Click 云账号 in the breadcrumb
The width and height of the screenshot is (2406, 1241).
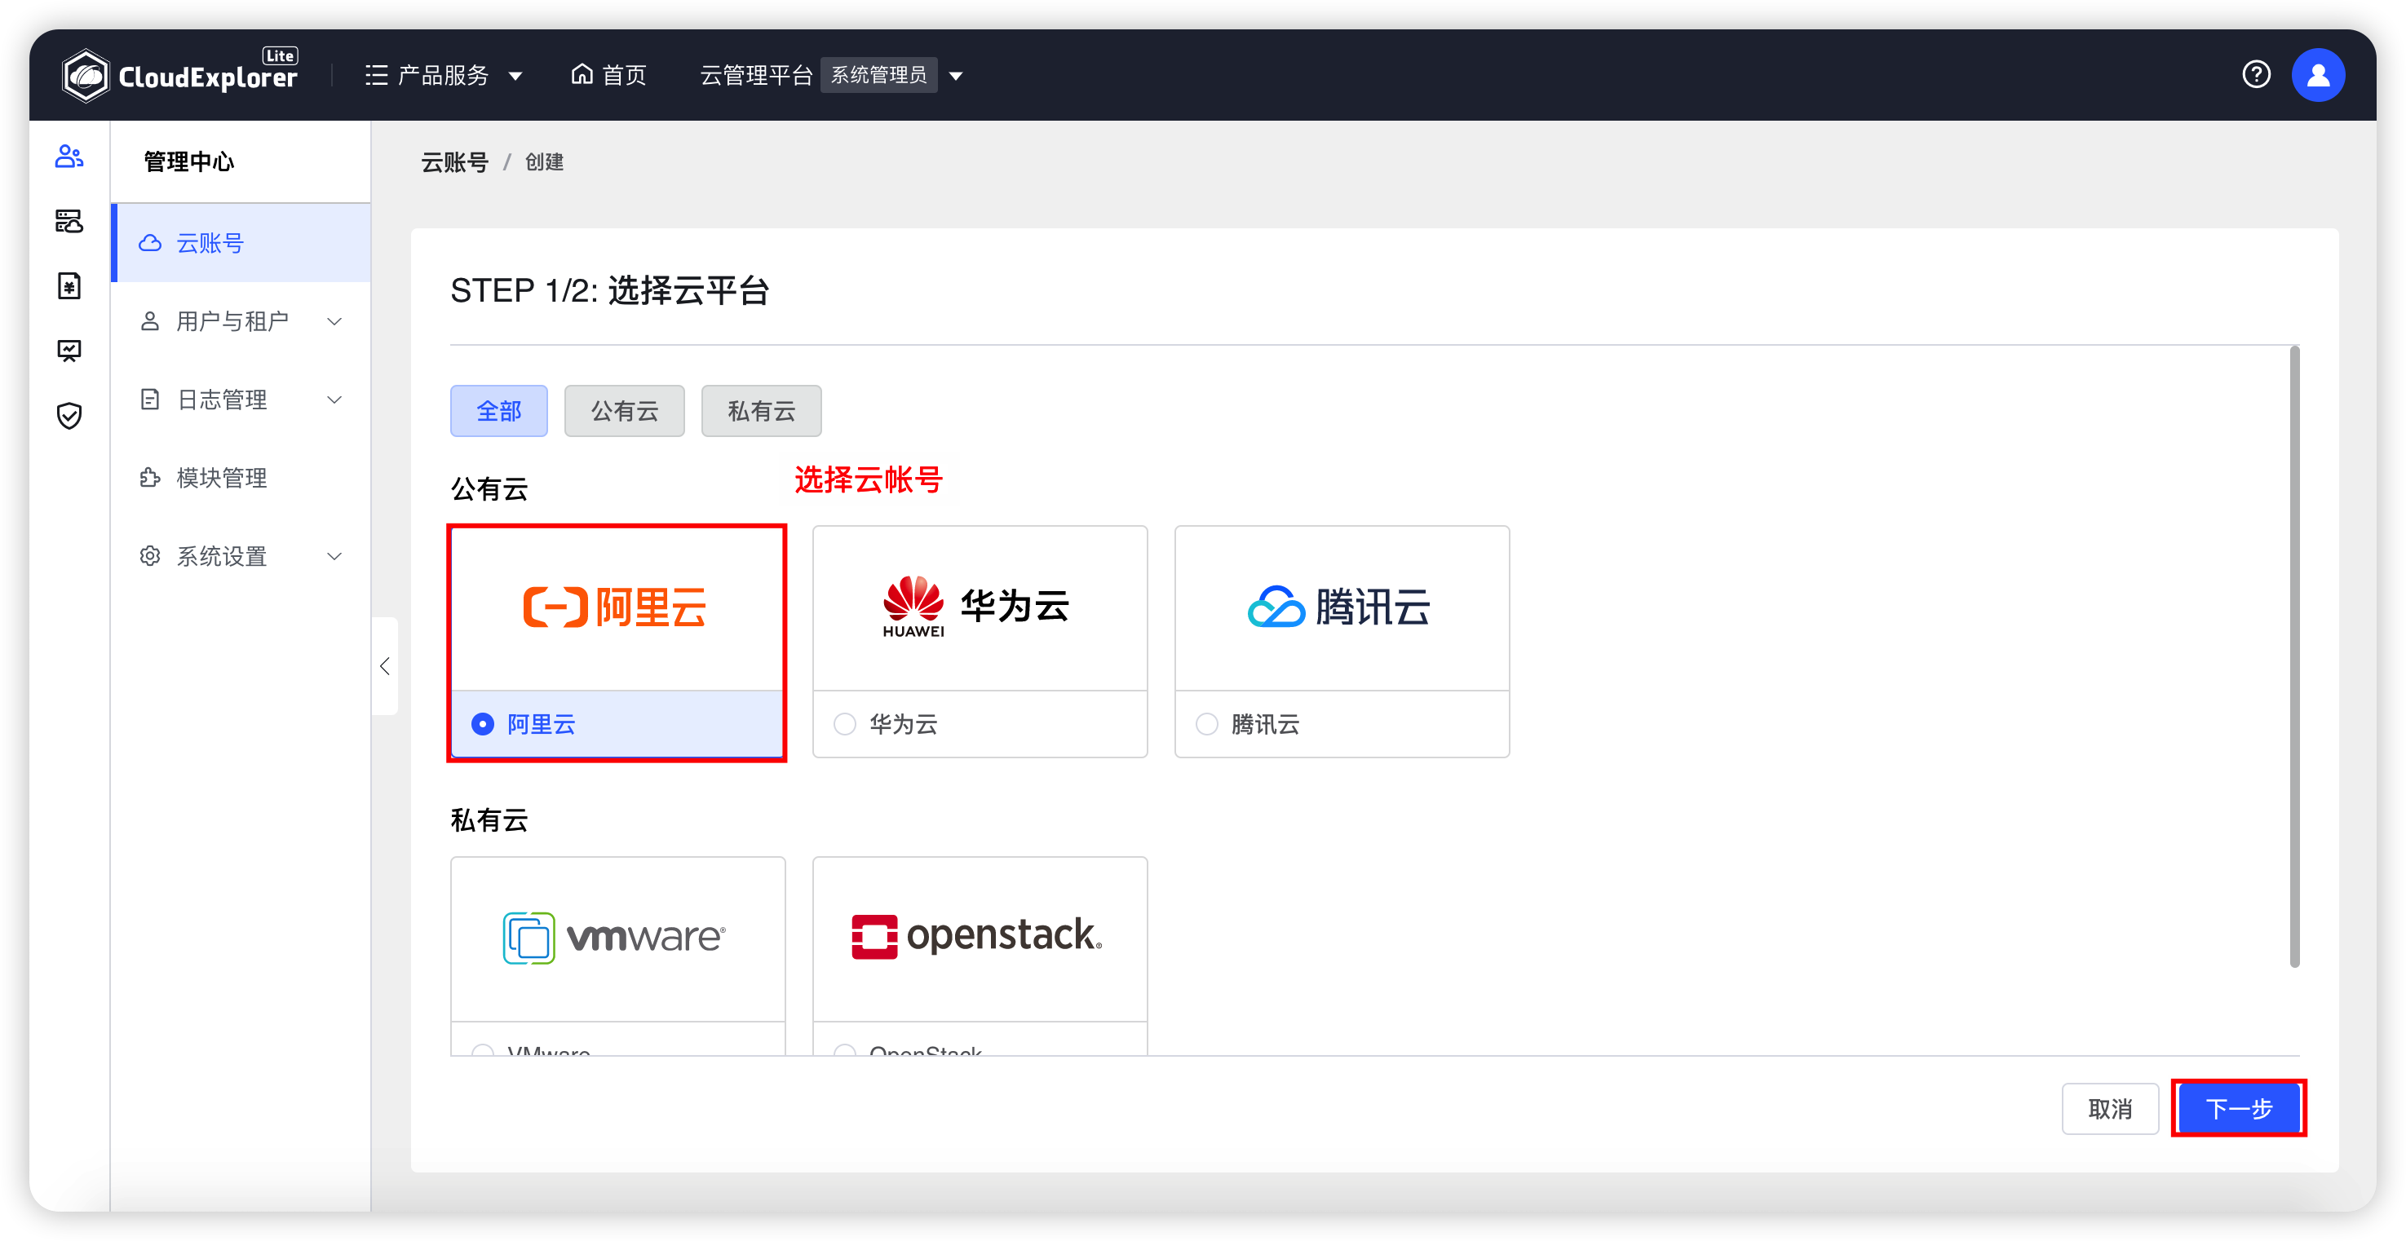(455, 162)
